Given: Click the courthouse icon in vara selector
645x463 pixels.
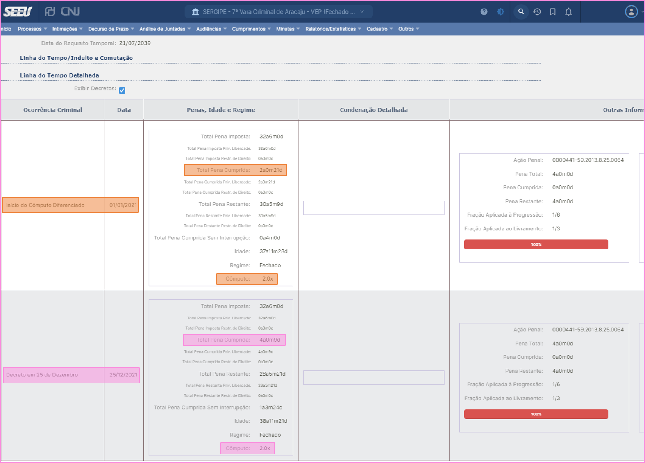Looking at the screenshot, I should [x=195, y=12].
